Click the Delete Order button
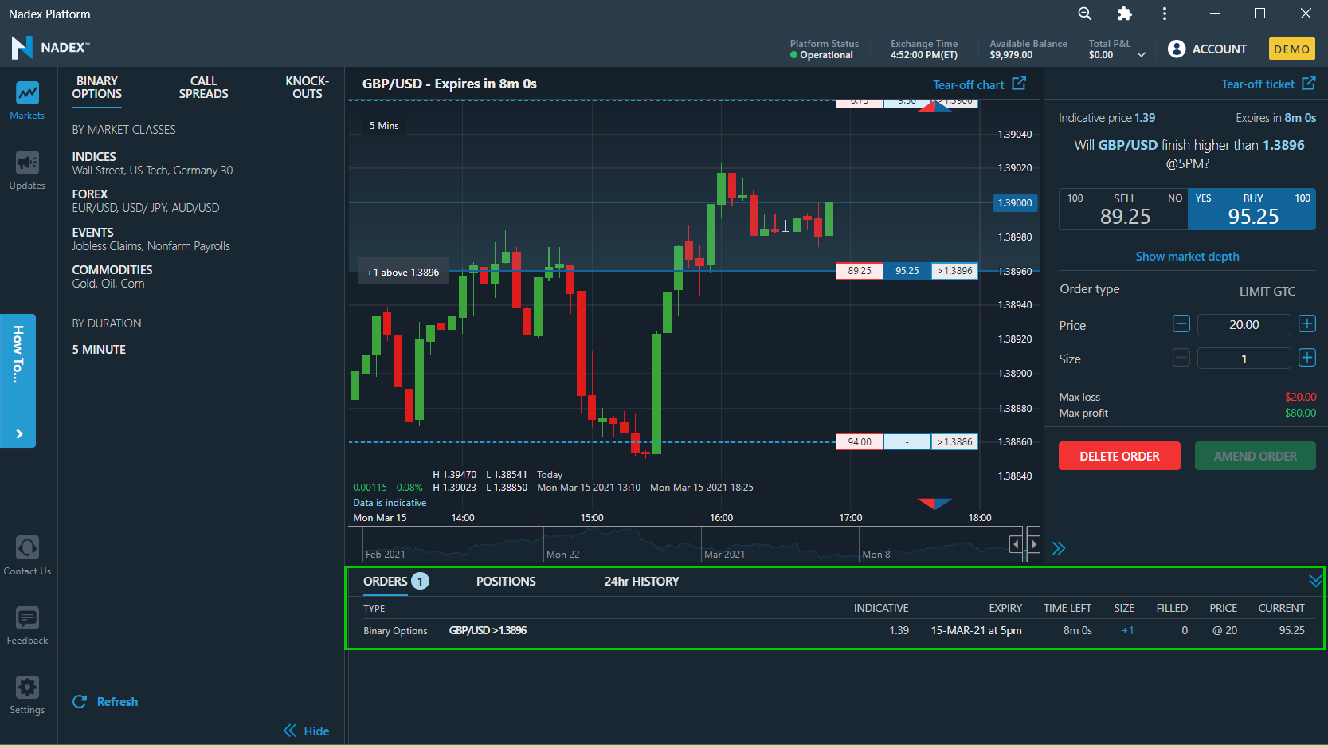The height and width of the screenshot is (745, 1328). (1119, 456)
